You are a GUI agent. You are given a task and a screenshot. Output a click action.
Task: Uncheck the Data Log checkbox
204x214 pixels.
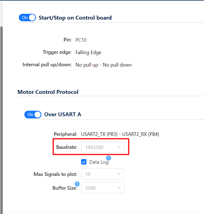coord(84,162)
